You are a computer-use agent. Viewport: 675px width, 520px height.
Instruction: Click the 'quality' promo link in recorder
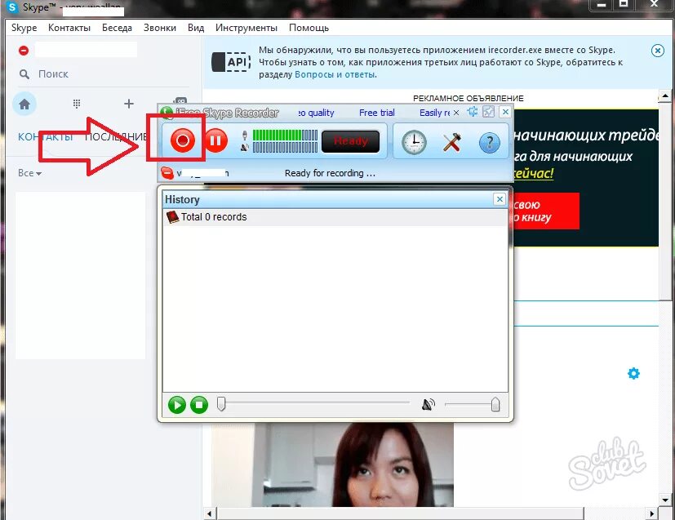click(317, 113)
